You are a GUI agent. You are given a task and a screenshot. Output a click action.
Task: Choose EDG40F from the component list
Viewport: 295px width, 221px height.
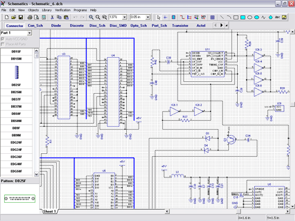point(17,164)
